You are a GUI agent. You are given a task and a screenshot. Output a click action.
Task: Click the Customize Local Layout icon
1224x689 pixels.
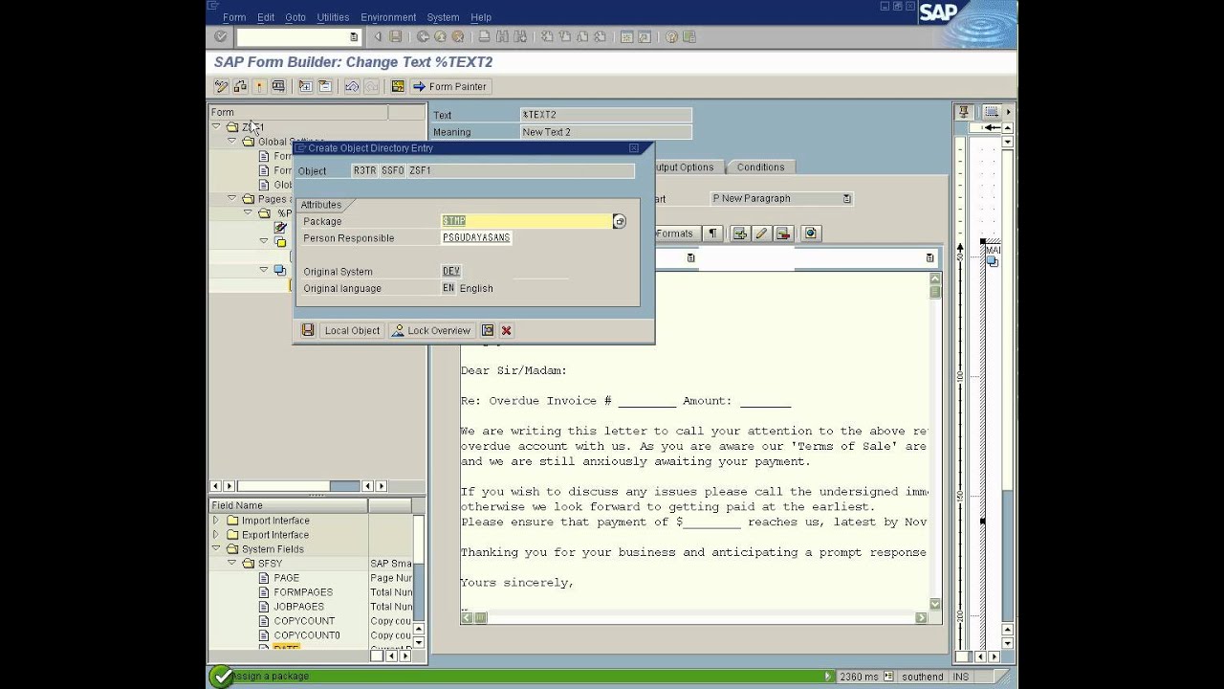[689, 36]
